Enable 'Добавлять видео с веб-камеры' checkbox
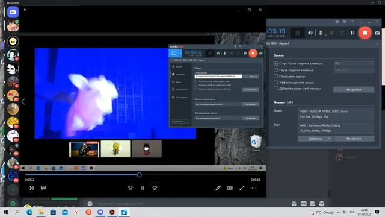The height and width of the screenshot is (217, 385). coord(276,89)
